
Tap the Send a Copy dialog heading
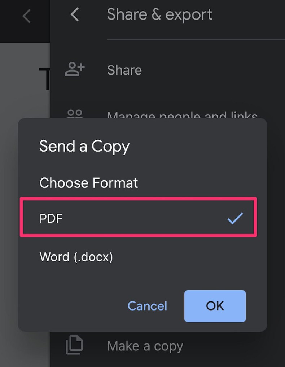84,146
